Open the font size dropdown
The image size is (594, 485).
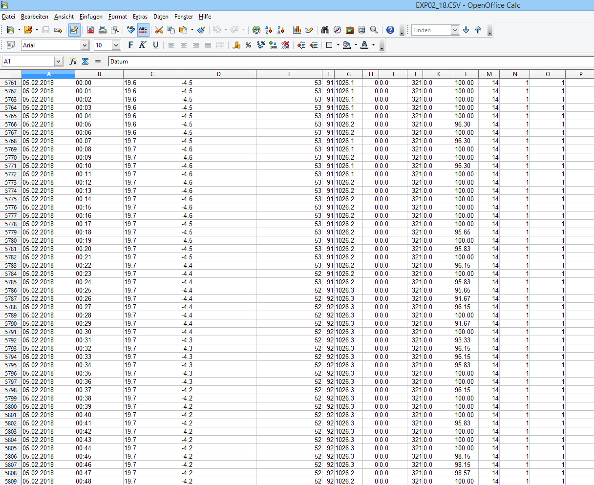(x=116, y=45)
